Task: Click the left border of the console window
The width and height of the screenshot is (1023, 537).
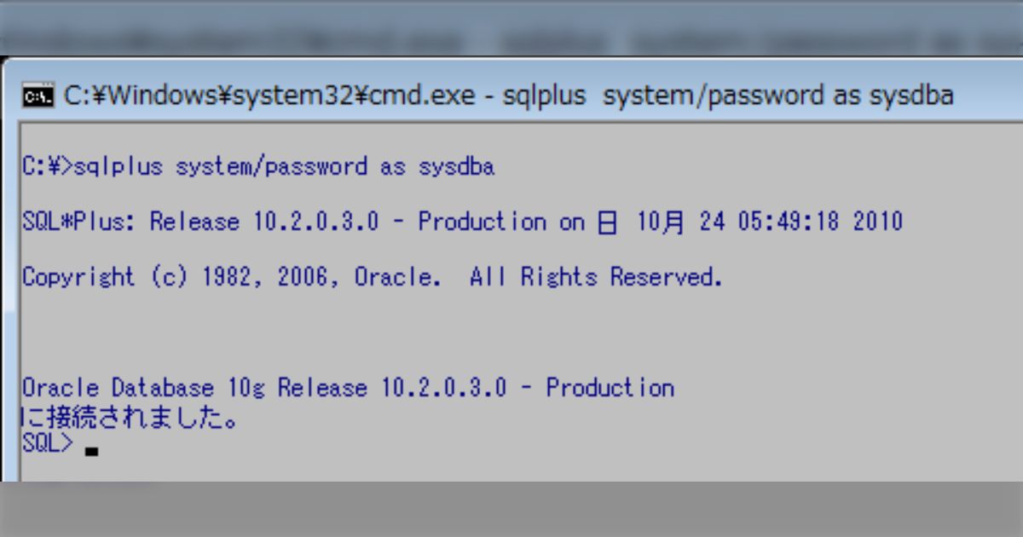Action: [10, 298]
